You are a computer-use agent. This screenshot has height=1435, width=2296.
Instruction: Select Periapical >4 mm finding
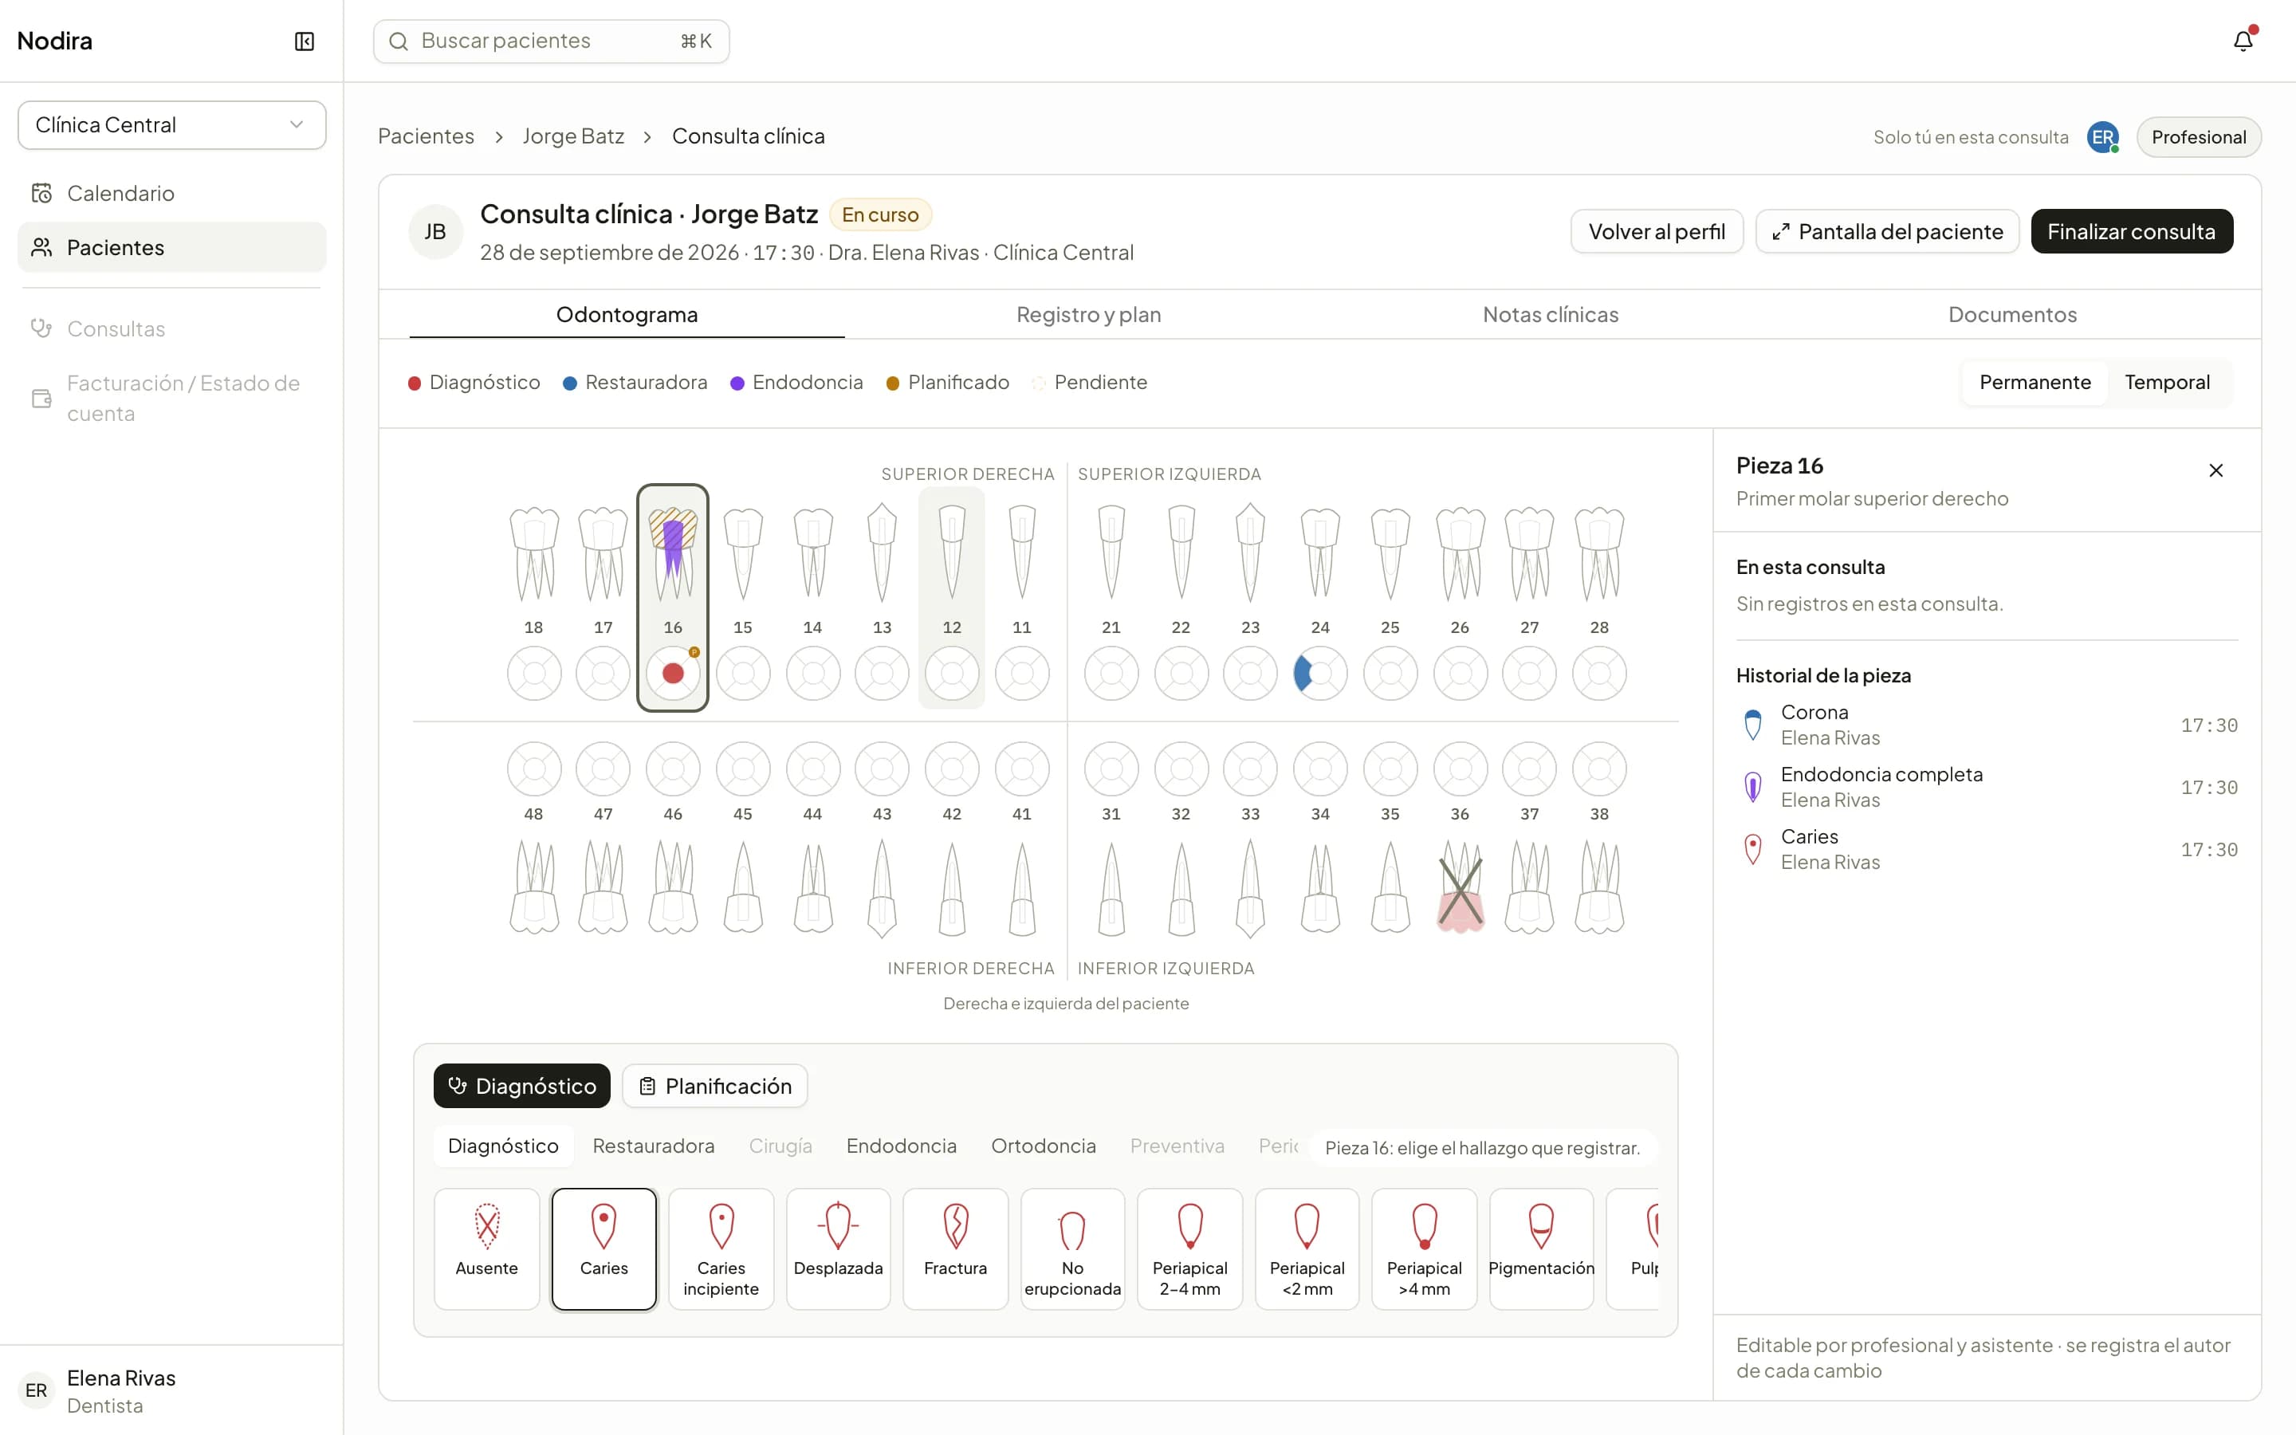click(1424, 1249)
